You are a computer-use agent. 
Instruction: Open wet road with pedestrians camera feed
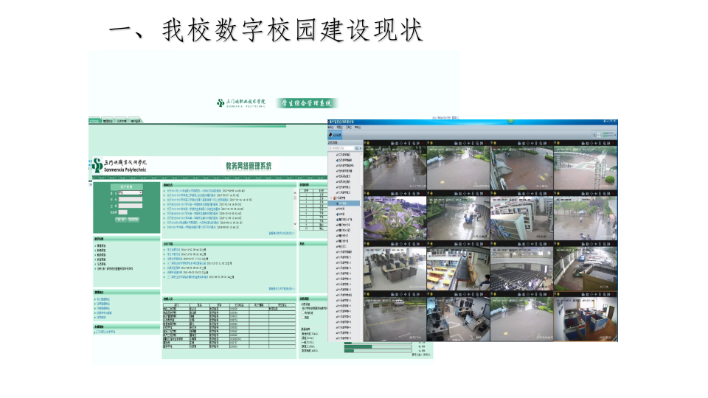pyautogui.click(x=395, y=167)
